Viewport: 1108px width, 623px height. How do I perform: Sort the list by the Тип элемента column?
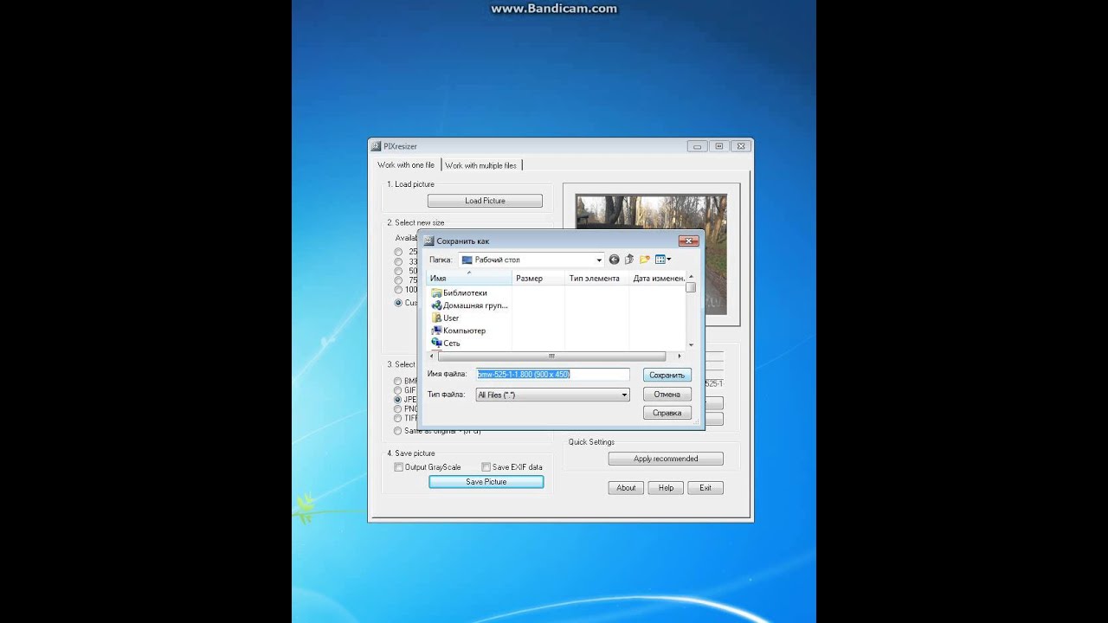click(597, 279)
